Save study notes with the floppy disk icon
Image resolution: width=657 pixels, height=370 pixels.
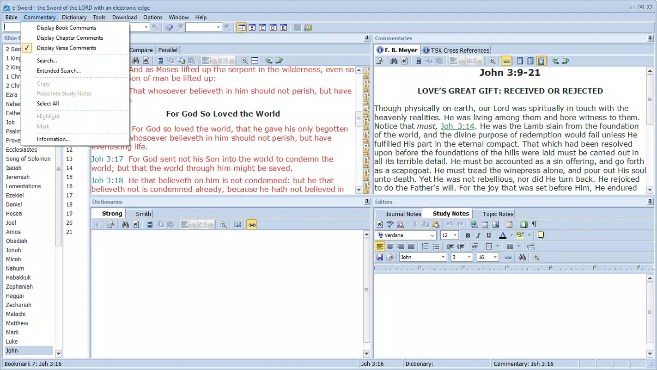[x=380, y=257]
